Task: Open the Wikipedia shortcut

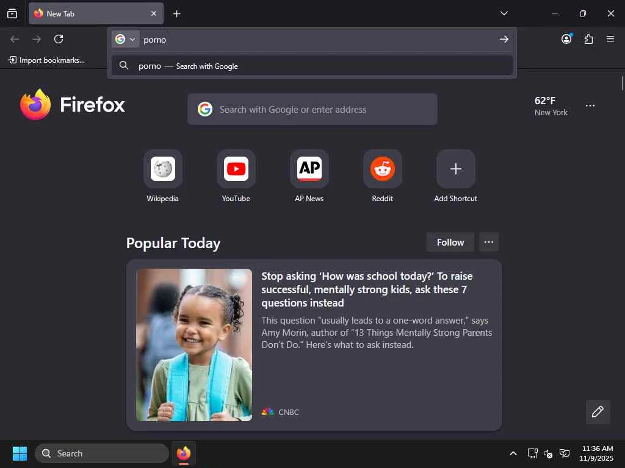Action: point(162,176)
